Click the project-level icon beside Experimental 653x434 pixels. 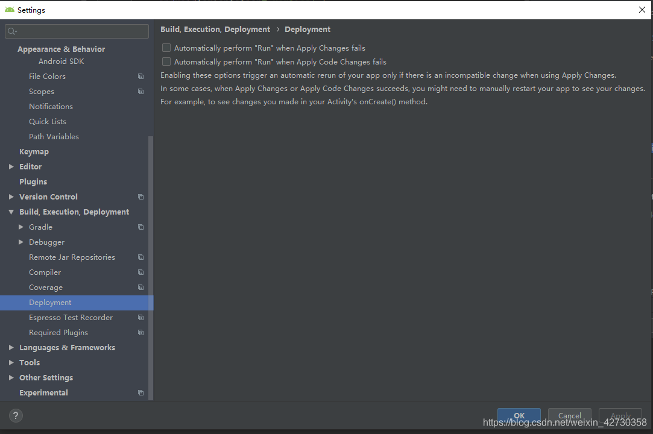coord(140,393)
